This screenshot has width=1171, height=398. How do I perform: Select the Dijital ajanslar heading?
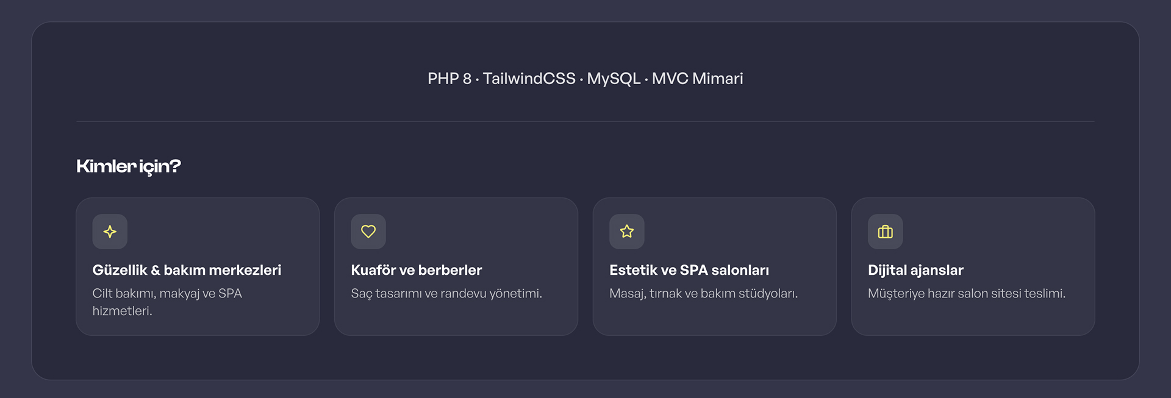coord(915,270)
